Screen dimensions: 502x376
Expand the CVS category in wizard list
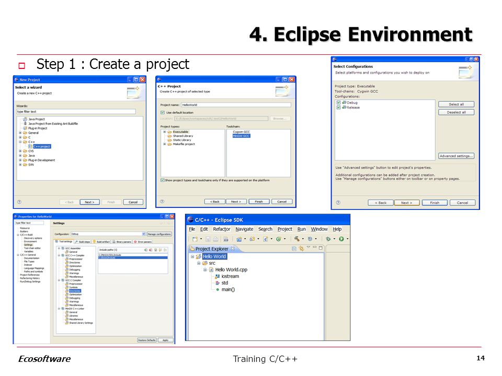[x=20, y=151]
